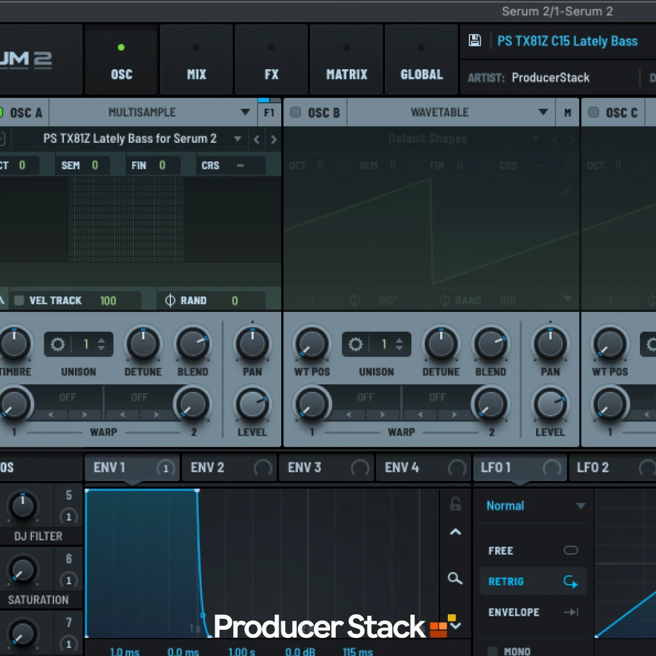Open OSC B warp 2 OFF selector
This screenshot has height=656, width=656.
point(437,397)
